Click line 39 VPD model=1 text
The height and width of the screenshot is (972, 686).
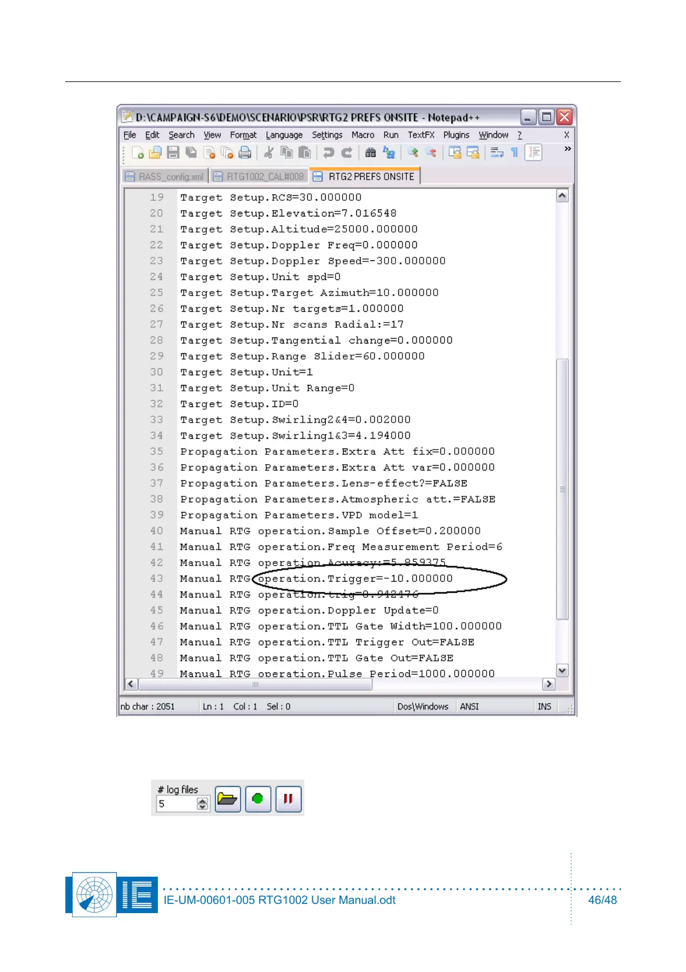pyautogui.click(x=380, y=515)
